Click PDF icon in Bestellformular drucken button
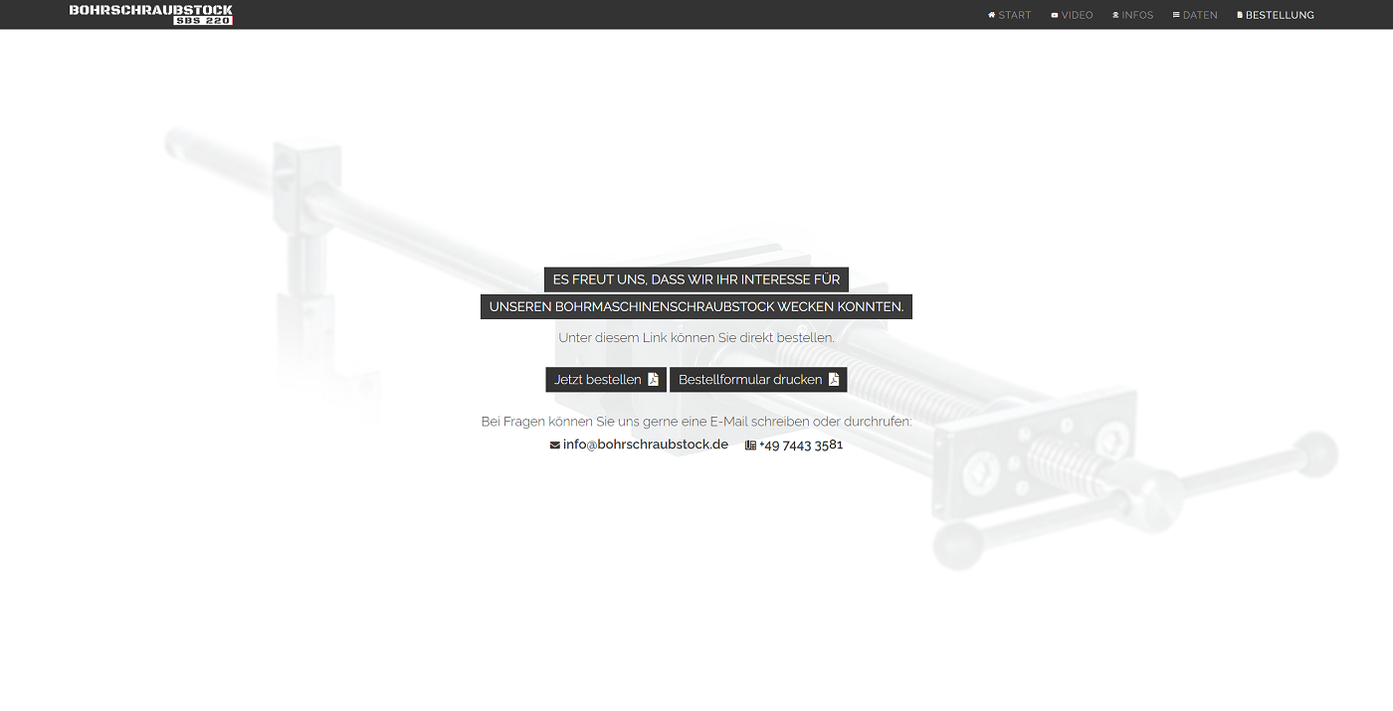The width and height of the screenshot is (1393, 711). coord(834,379)
